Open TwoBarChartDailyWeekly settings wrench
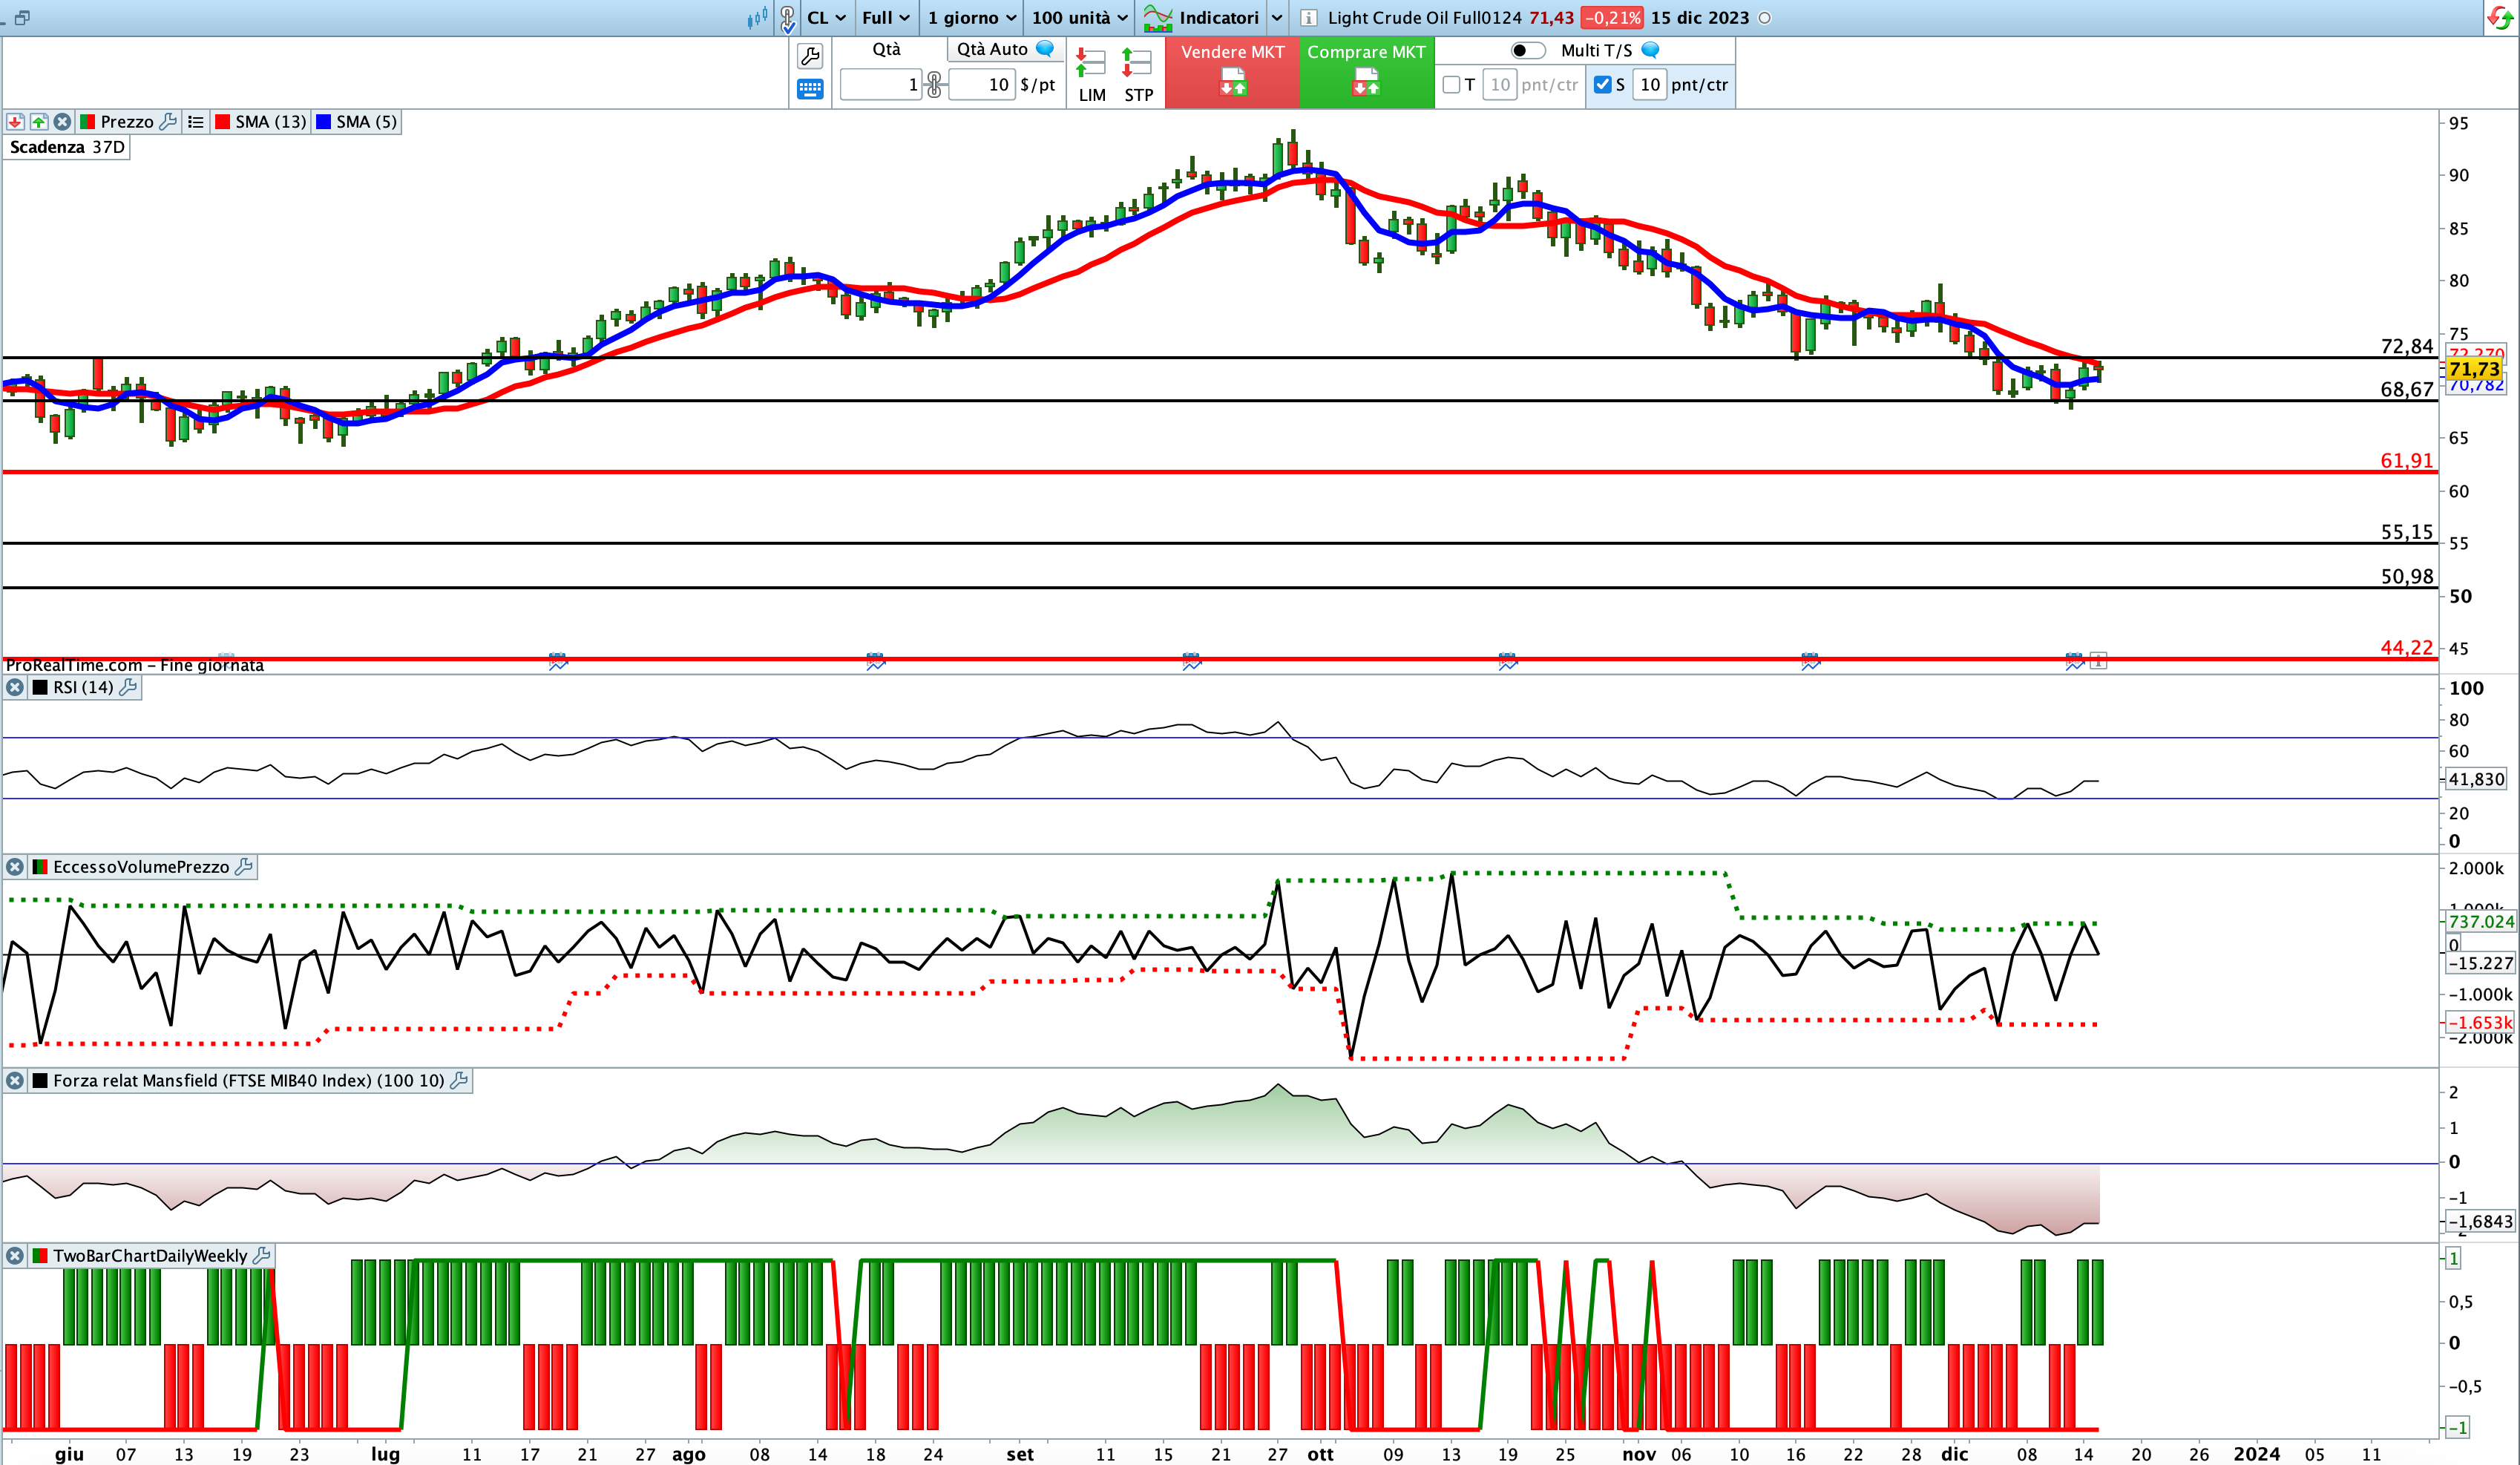2520x1465 pixels. click(262, 1256)
